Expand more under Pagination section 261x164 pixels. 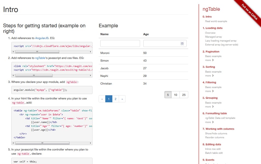[x=209, y=60]
